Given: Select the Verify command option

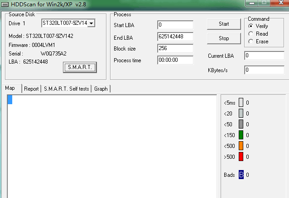Looking at the screenshot, I should click(258, 26).
